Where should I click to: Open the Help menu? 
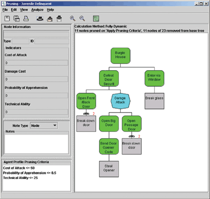point(50,10)
